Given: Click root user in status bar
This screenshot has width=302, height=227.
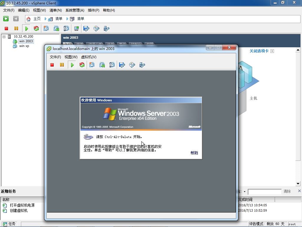Looking at the screenshot, I should (292, 224).
